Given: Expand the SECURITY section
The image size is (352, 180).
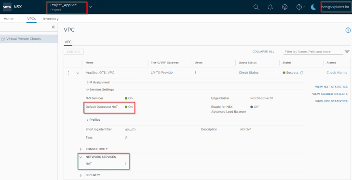Looking at the screenshot, I should 81,175.
